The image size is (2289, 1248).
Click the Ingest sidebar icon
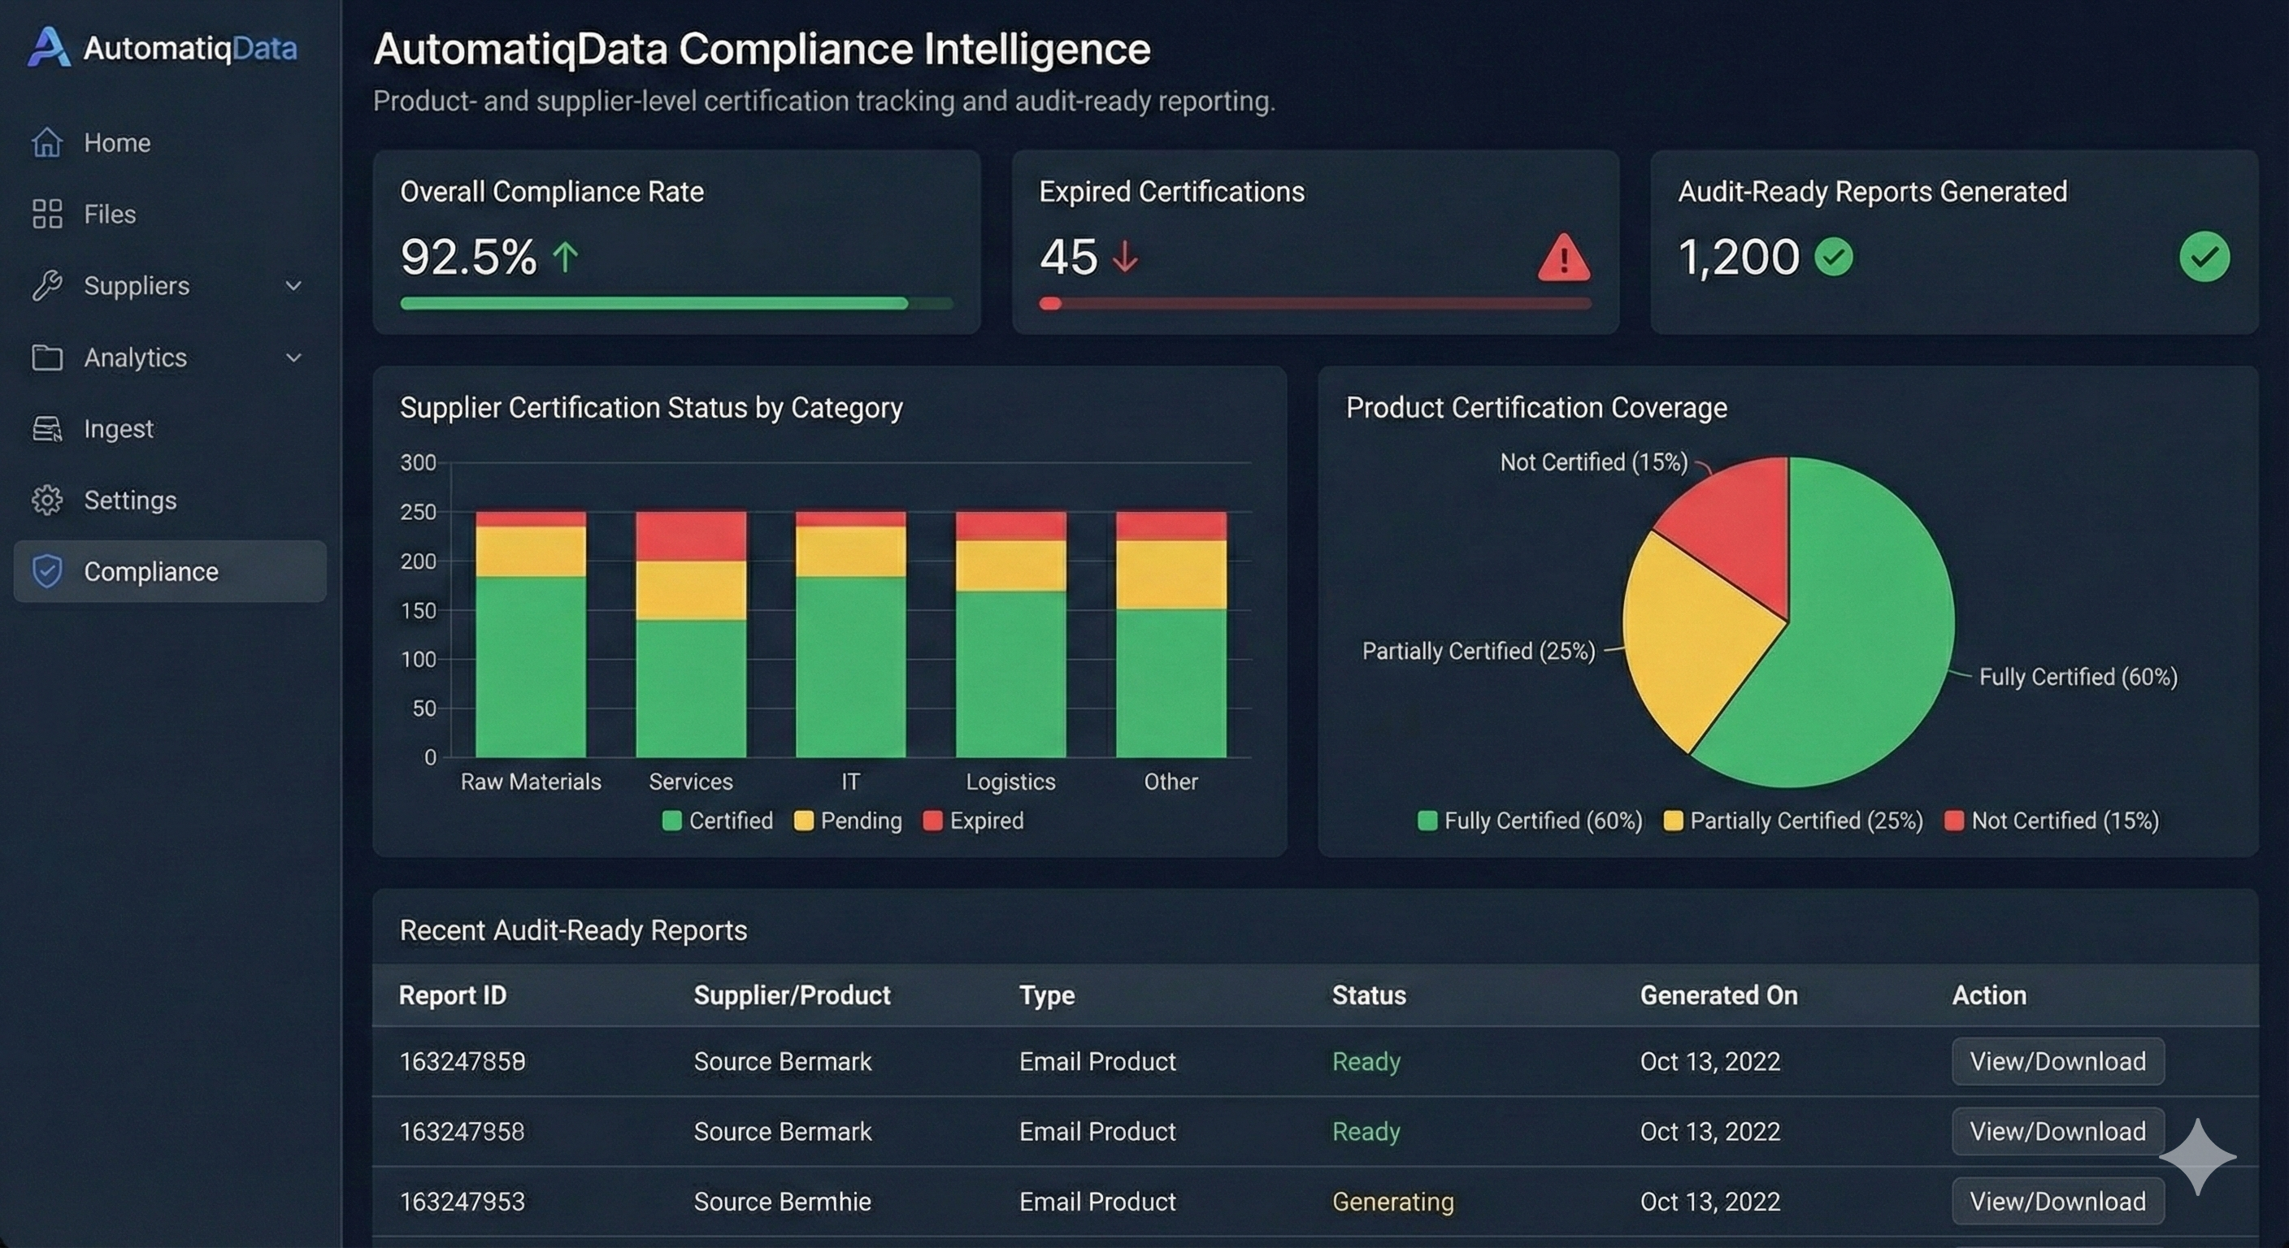coord(47,428)
